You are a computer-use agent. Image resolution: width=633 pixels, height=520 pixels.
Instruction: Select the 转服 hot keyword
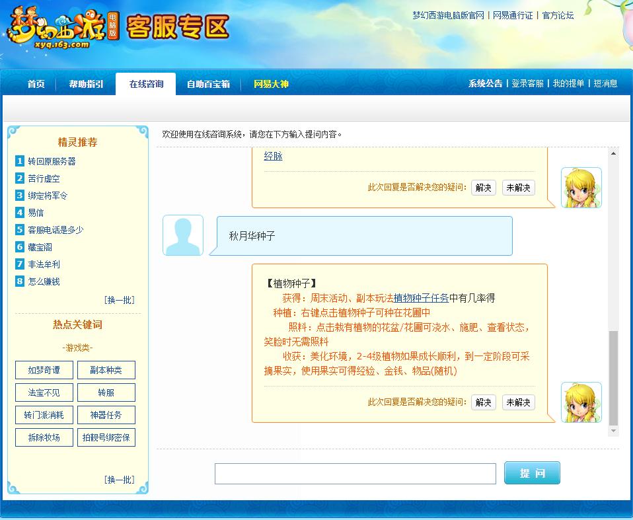106,392
